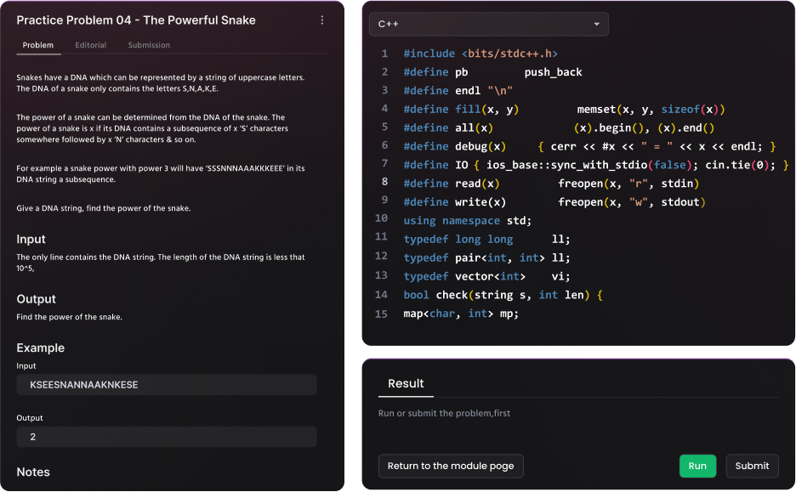
Task: Switch to the Editorial tab
Action: click(x=90, y=45)
